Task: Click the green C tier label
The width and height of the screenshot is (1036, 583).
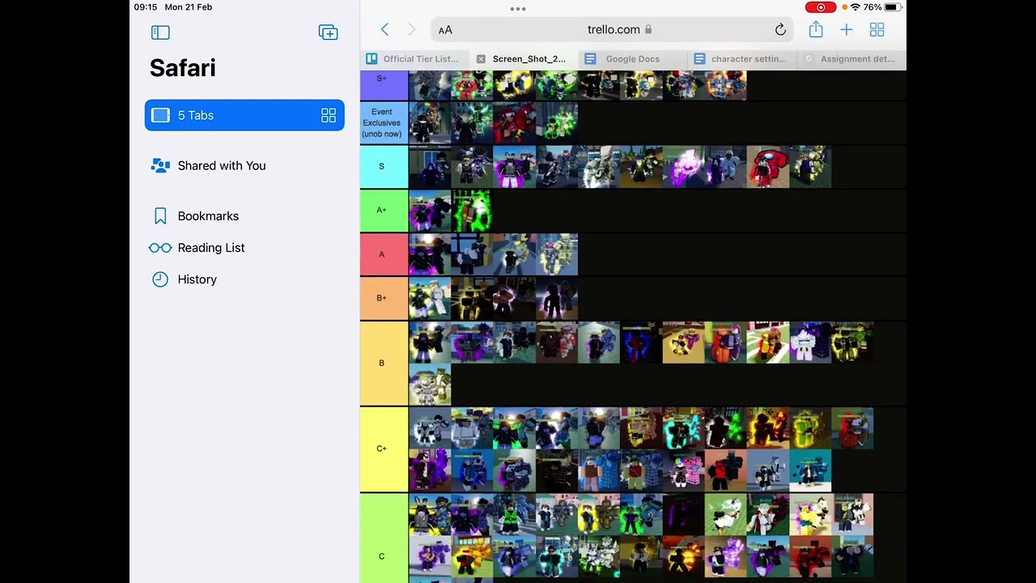Action: pyautogui.click(x=384, y=538)
